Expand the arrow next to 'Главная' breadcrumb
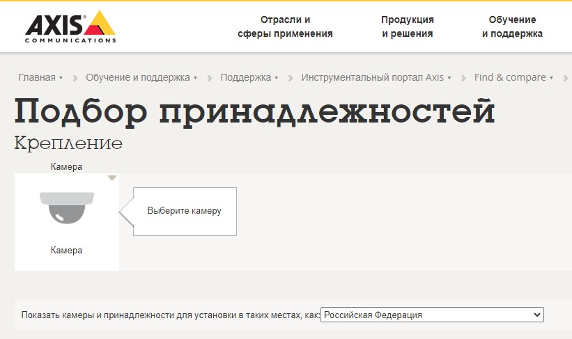The image size is (572, 339). 61,78
